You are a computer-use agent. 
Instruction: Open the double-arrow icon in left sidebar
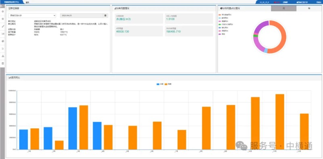[3, 48]
